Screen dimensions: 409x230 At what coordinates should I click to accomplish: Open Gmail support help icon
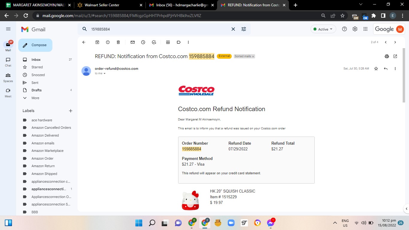[x=345, y=29]
